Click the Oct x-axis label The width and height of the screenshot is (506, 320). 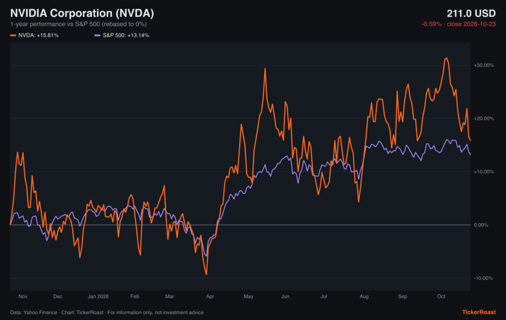tap(441, 296)
